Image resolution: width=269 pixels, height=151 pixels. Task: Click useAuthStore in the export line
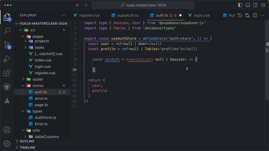124,39
